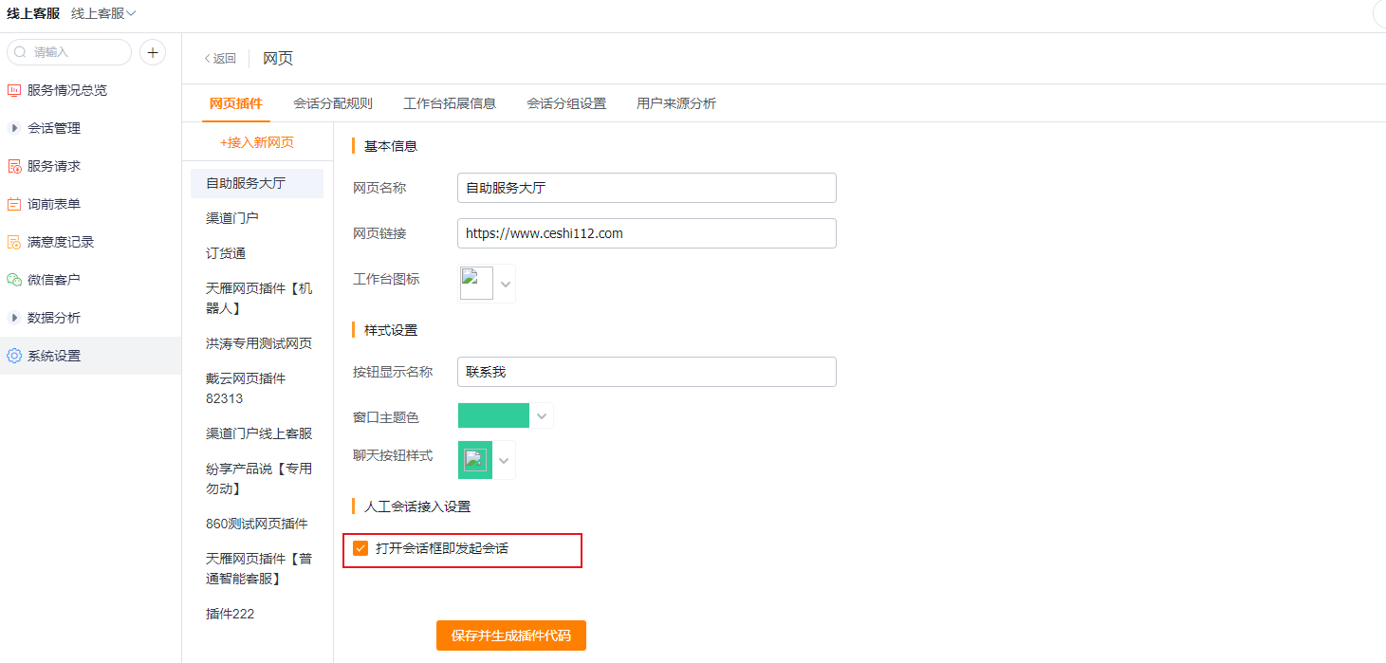Click the 聊天按钮样式 preview thumbnail
Viewport: 1386px width, 663px height.
[x=474, y=459]
